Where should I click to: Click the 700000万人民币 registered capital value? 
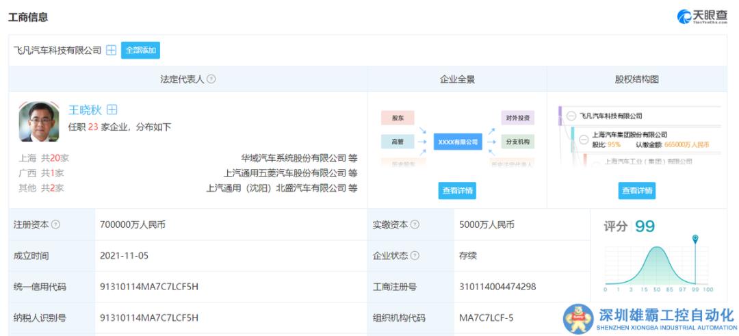(x=133, y=224)
